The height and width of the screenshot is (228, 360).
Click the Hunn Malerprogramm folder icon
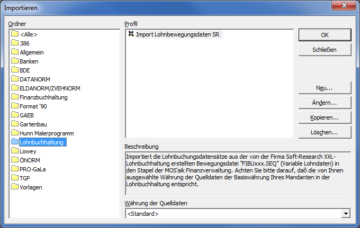[x=15, y=133]
